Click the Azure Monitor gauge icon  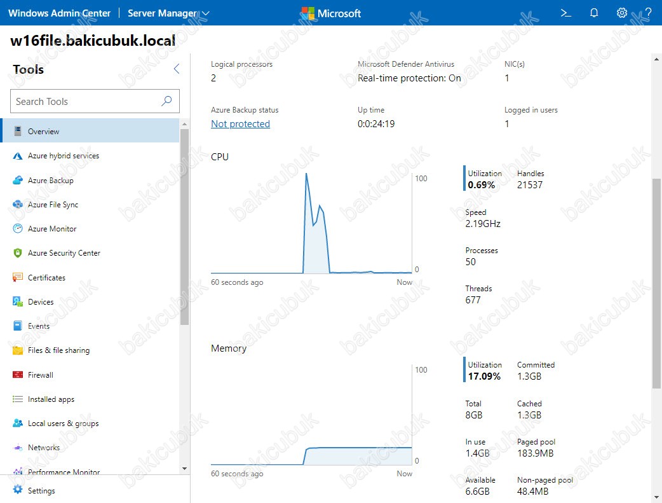[18, 229]
